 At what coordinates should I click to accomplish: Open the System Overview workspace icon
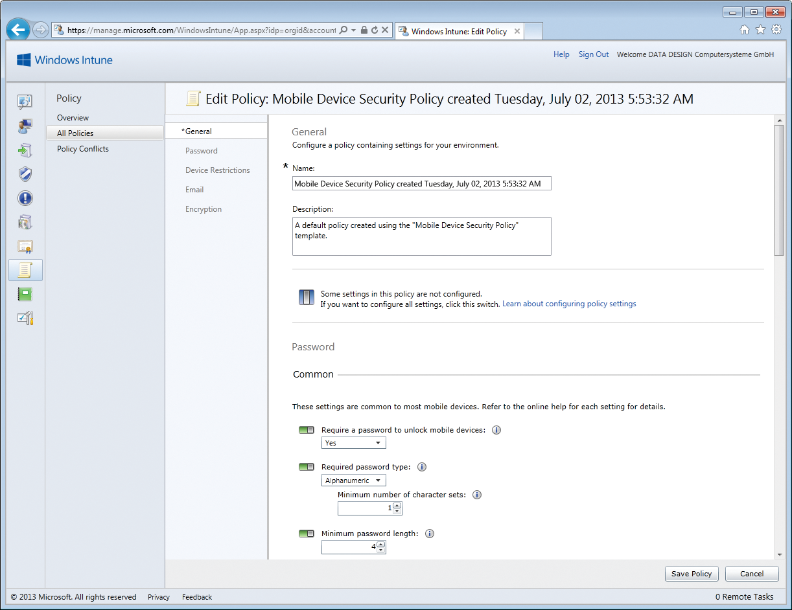[x=25, y=101]
